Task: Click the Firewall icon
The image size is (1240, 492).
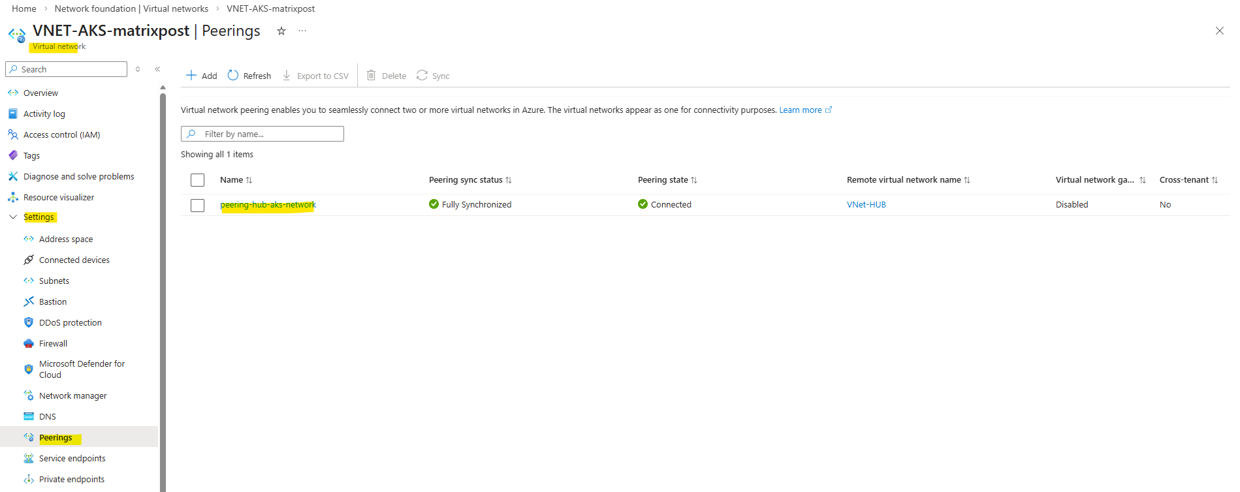Action: [x=29, y=343]
